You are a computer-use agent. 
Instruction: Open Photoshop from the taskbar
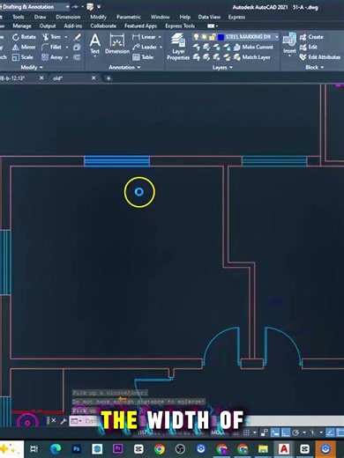coord(76,449)
